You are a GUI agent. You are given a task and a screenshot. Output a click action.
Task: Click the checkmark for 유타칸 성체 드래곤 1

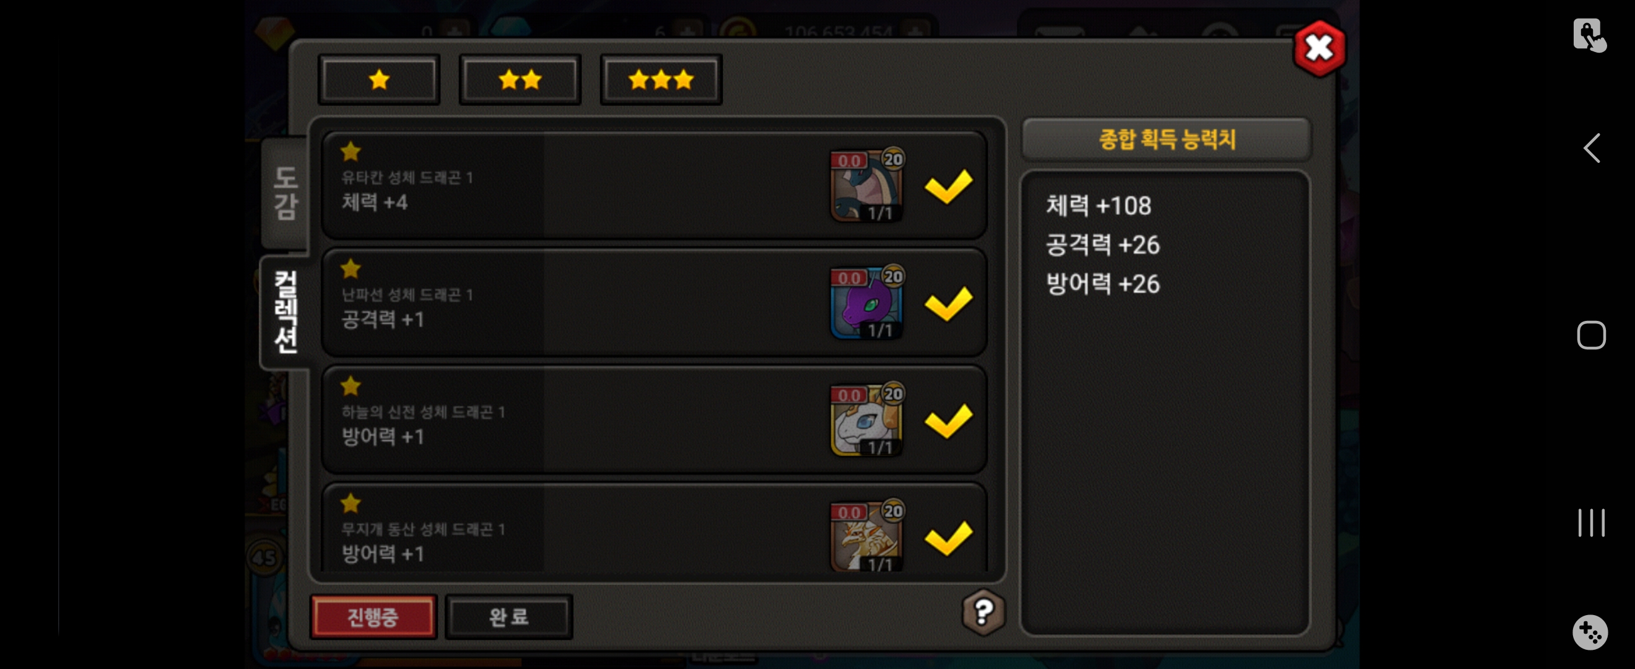tap(948, 186)
